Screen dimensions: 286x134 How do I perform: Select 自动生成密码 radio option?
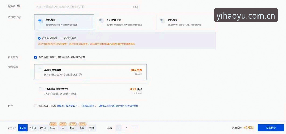click(x=39, y=38)
